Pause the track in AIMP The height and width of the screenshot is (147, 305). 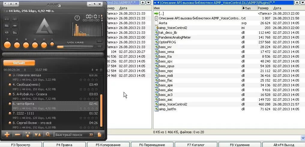(17, 45)
